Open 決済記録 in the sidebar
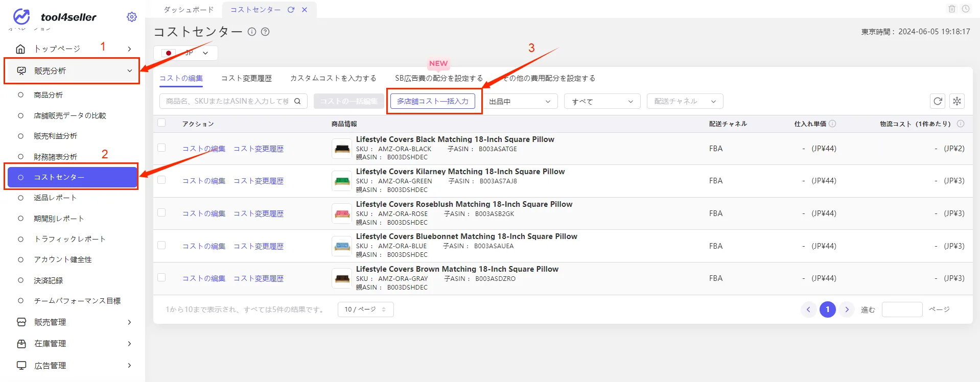The width and height of the screenshot is (980, 382). tap(49, 280)
